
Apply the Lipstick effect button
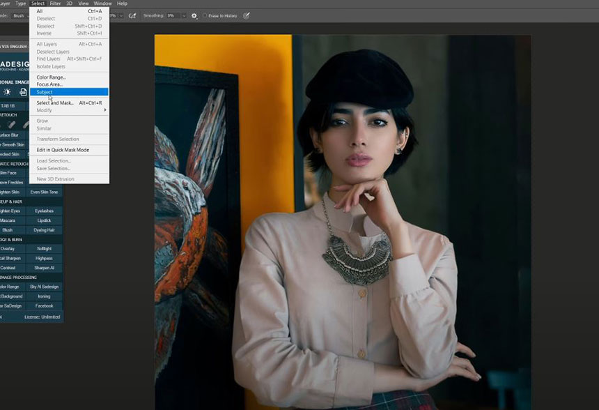(x=44, y=220)
